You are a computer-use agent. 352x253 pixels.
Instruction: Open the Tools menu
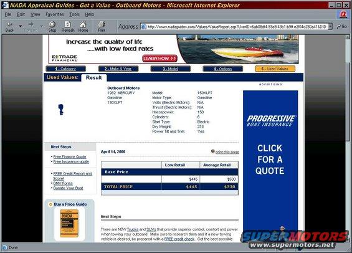pos(74,14)
